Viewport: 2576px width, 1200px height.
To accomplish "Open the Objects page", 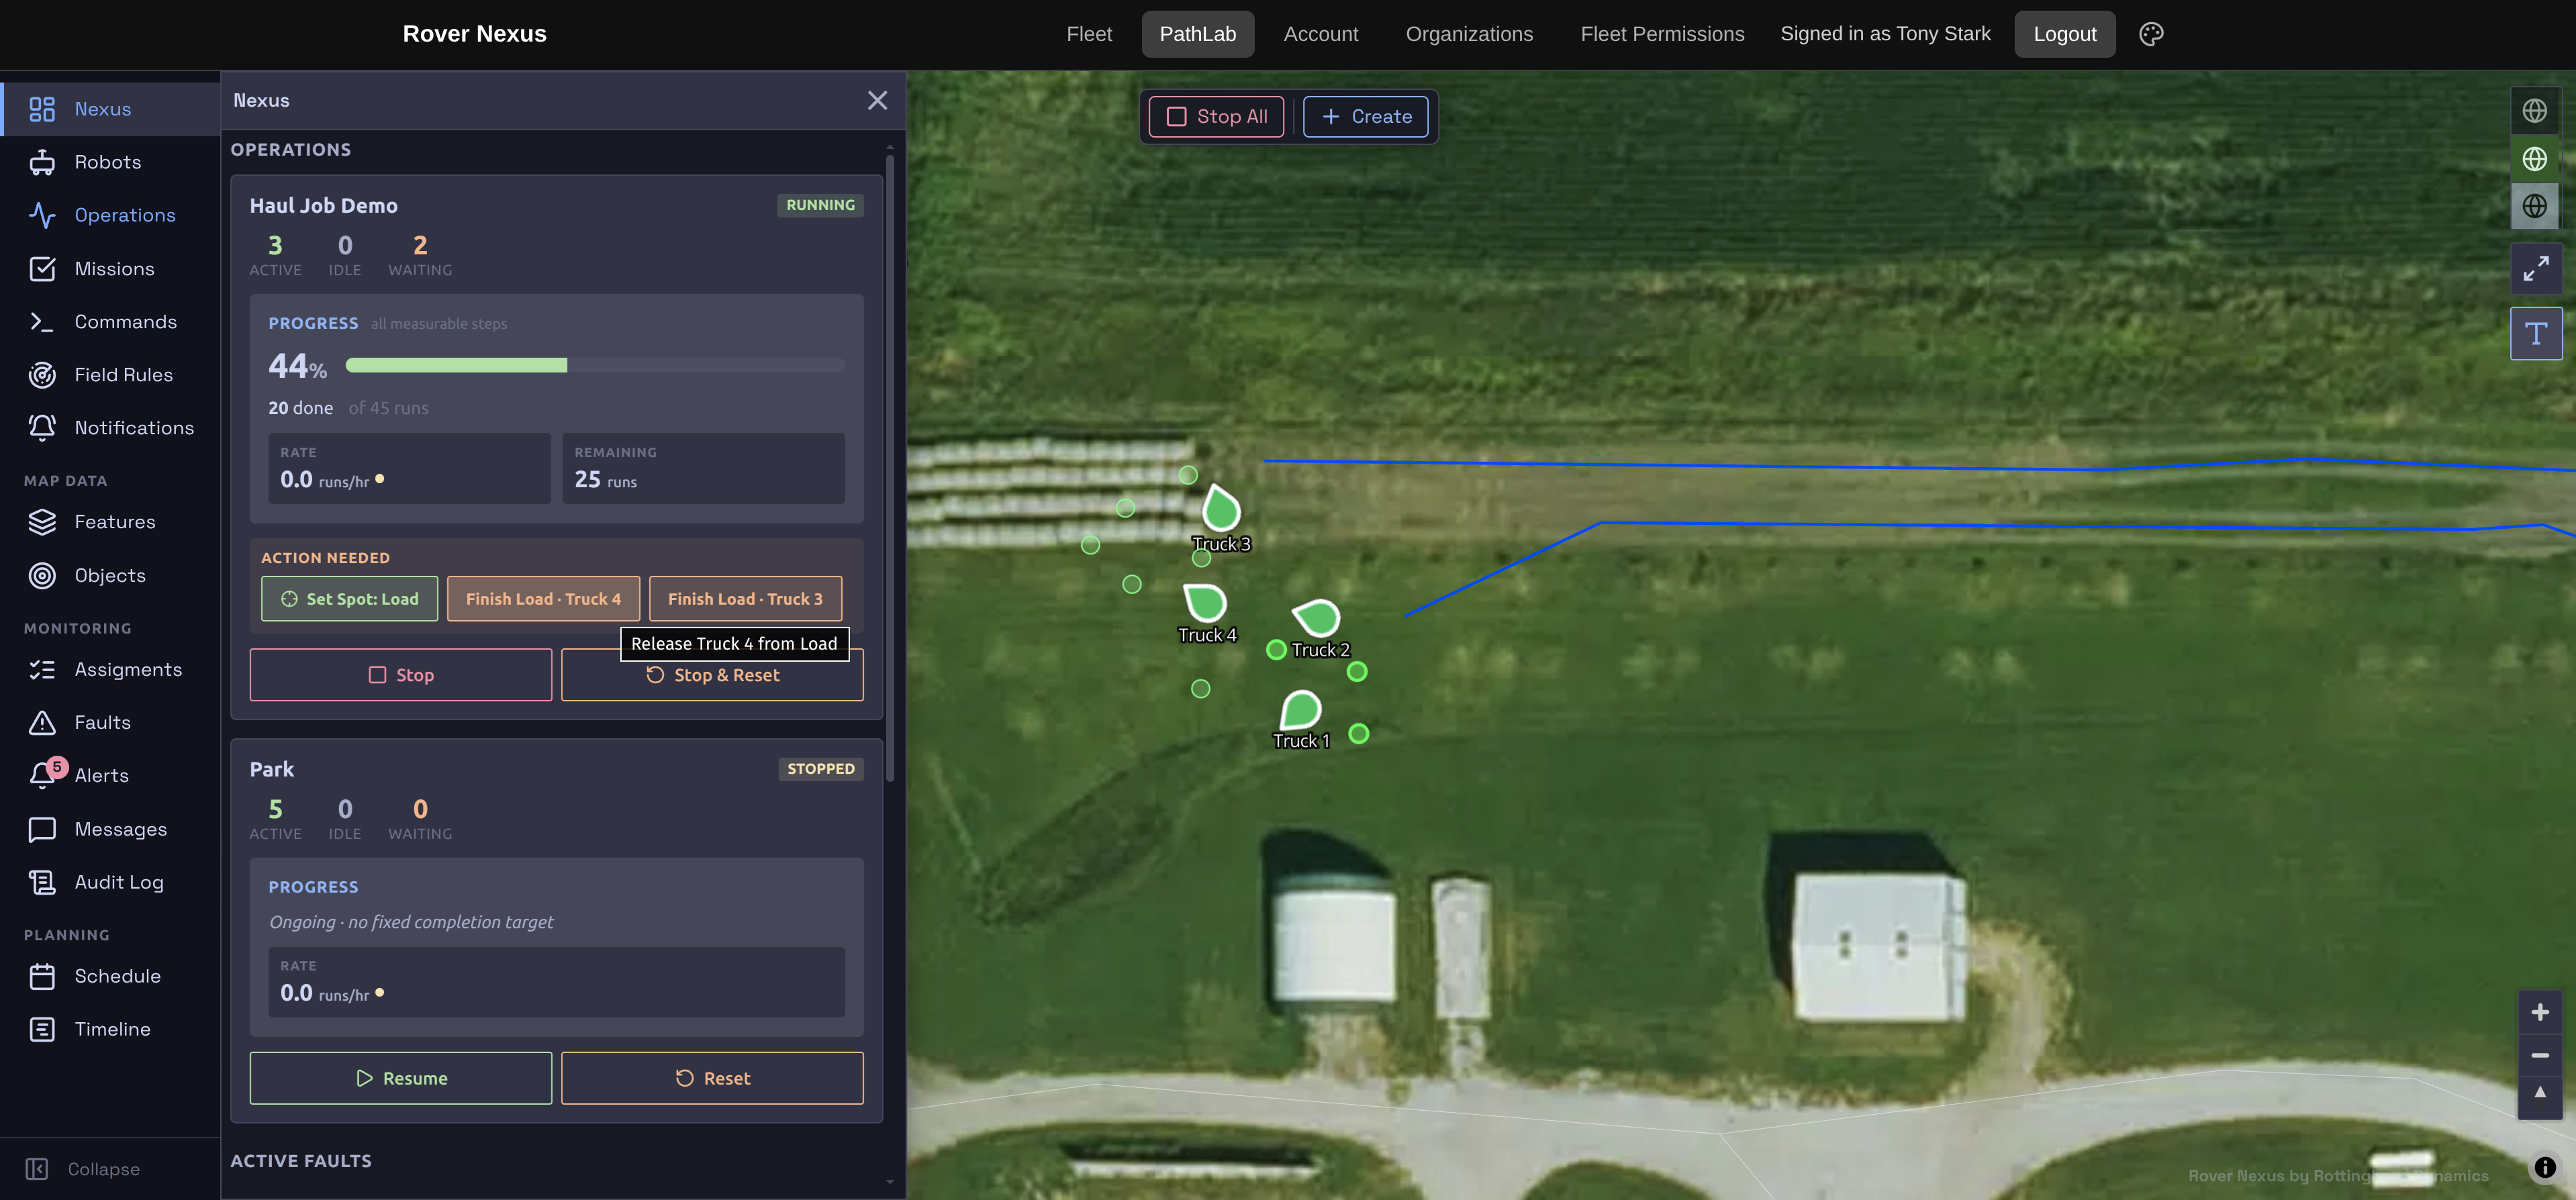I will [110, 575].
